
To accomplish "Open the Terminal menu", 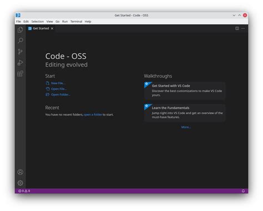I will click(76, 22).
